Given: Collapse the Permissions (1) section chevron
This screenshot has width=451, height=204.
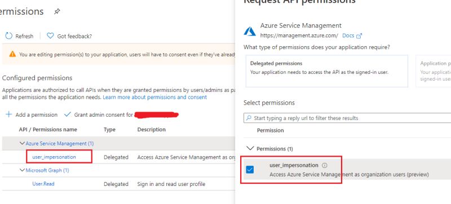Looking at the screenshot, I should (x=250, y=148).
